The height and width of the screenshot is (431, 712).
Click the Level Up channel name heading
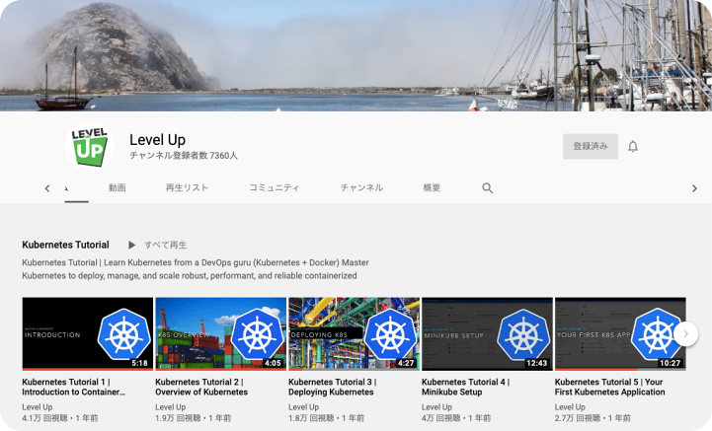coord(158,140)
